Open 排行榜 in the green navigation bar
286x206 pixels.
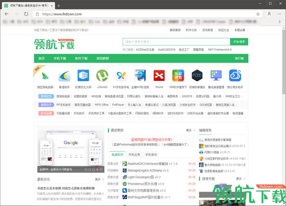(x=239, y=58)
